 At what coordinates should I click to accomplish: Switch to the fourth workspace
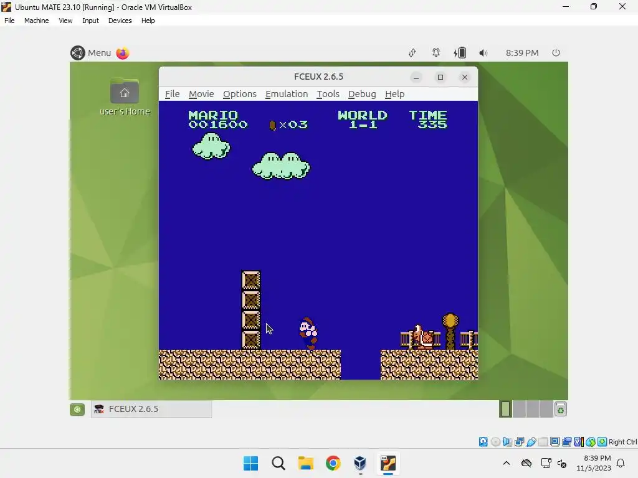click(x=546, y=409)
